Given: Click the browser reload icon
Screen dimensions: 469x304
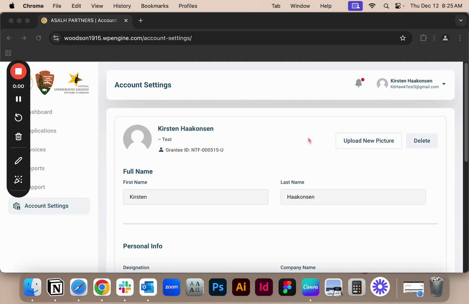Looking at the screenshot, I should pos(38,38).
